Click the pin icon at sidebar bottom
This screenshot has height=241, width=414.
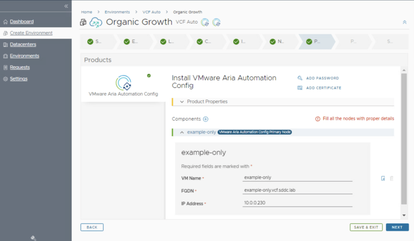[x=34, y=238]
